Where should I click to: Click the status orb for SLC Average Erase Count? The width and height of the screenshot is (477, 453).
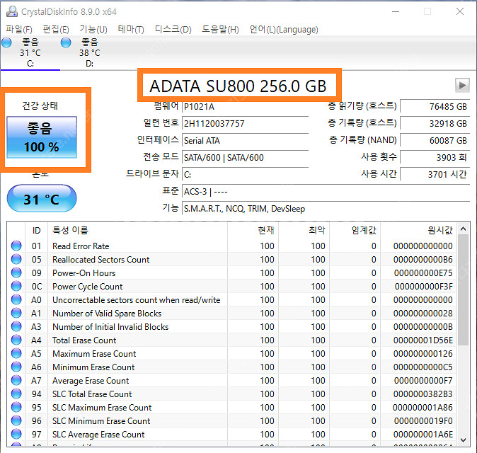pos(16,434)
